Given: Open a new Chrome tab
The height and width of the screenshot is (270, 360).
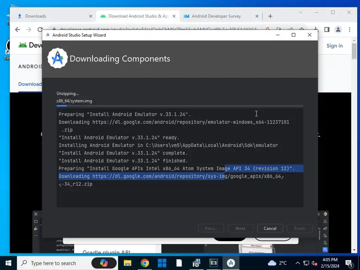Looking at the screenshot, I should [270, 16].
